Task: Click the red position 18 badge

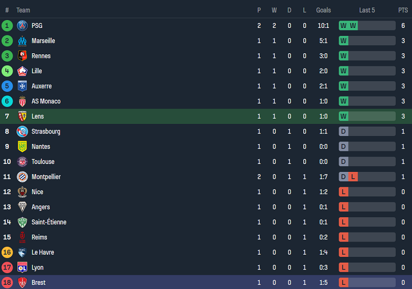Action: coord(7,283)
